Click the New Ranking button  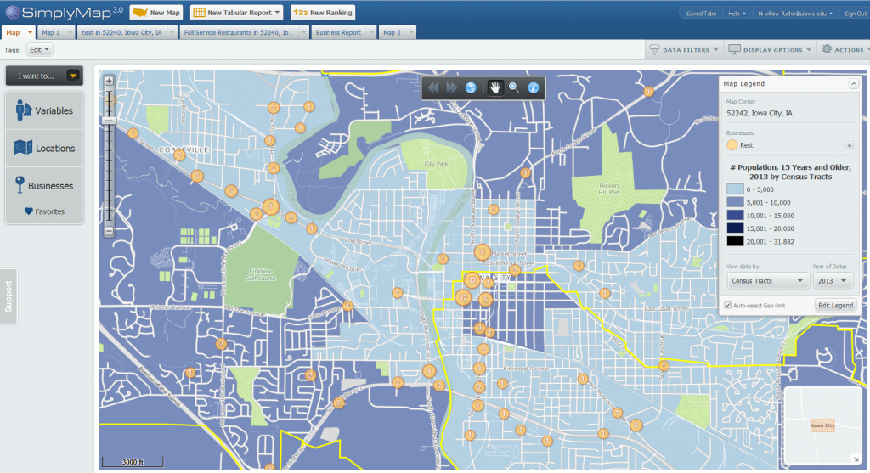[x=323, y=12]
